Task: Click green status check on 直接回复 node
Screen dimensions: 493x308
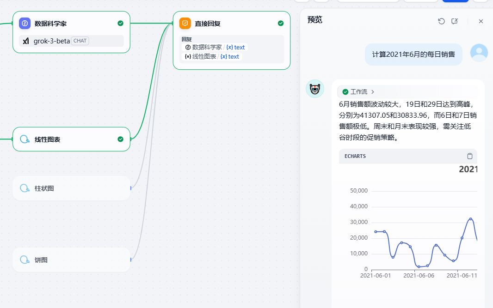Action: click(281, 23)
